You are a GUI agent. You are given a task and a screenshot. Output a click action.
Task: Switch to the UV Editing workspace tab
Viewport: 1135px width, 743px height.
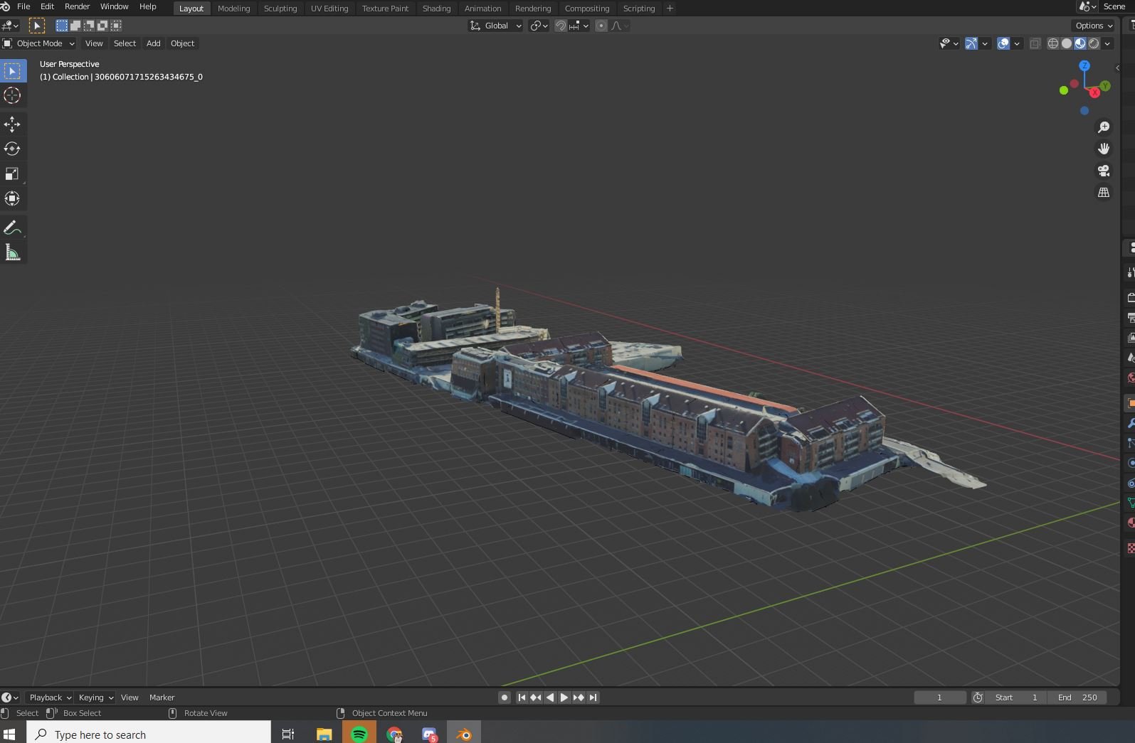click(x=329, y=9)
